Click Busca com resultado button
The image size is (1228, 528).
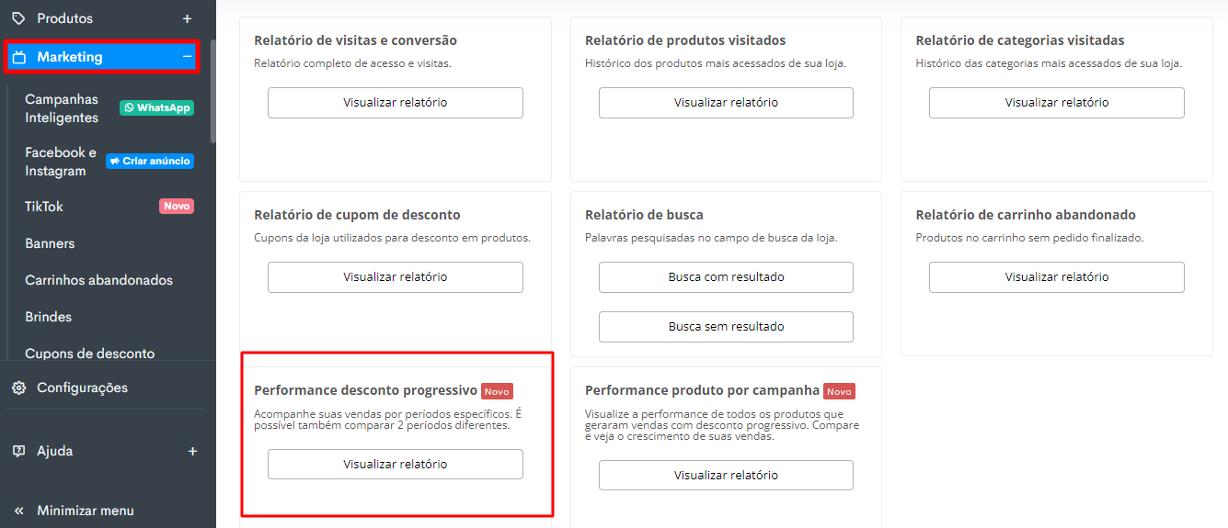click(x=726, y=277)
